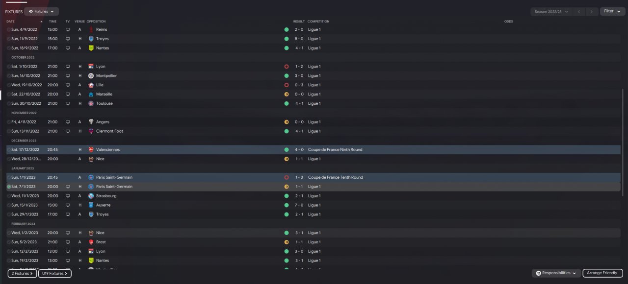Click the Reims club badge
628x284 pixels.
tap(91, 29)
